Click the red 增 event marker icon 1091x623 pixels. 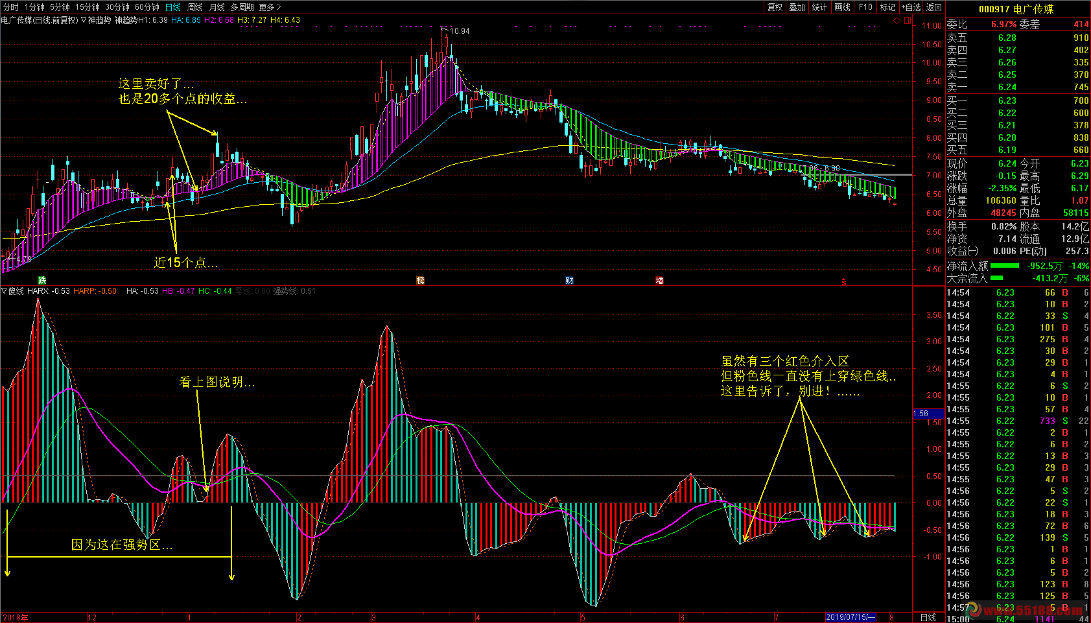point(659,281)
